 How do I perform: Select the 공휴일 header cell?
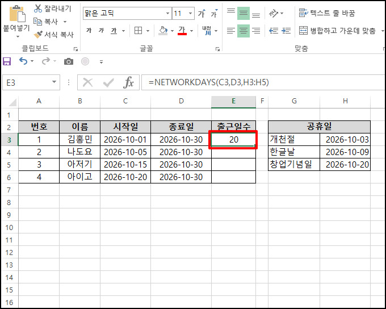319,127
